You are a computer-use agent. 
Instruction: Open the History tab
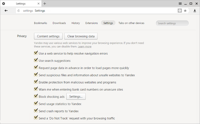tap(75, 23)
